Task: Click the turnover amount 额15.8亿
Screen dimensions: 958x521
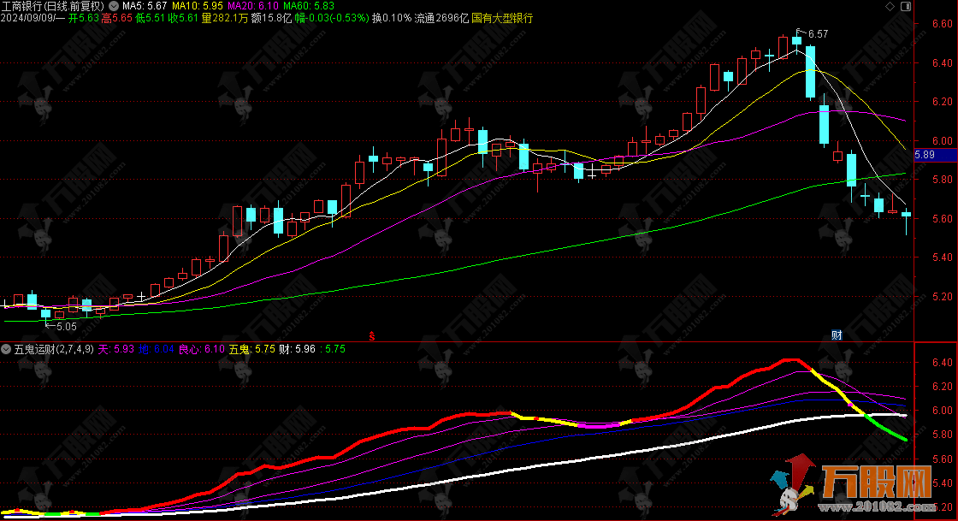Action: pyautogui.click(x=271, y=18)
